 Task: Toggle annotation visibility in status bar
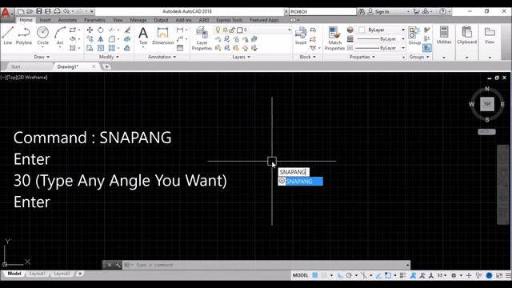pos(413,275)
